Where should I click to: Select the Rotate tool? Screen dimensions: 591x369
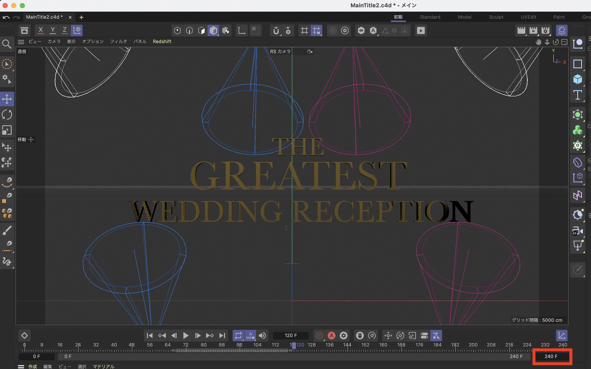[x=7, y=115]
